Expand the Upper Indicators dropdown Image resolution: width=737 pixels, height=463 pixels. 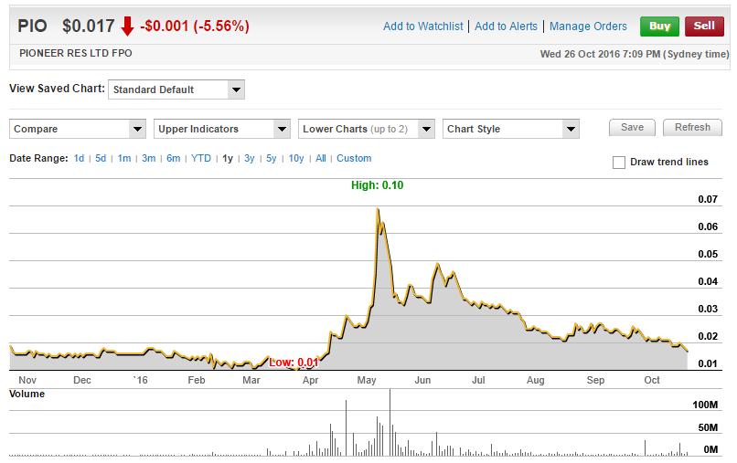pyautogui.click(x=222, y=129)
